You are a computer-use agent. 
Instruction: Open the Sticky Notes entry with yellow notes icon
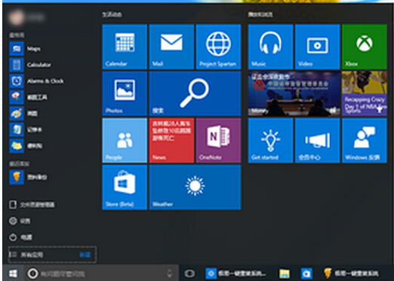pos(26,145)
